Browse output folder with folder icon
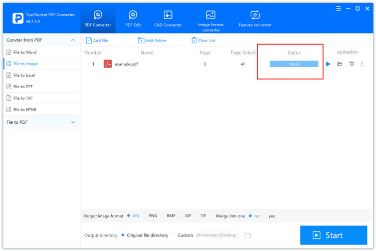 pos(248,235)
